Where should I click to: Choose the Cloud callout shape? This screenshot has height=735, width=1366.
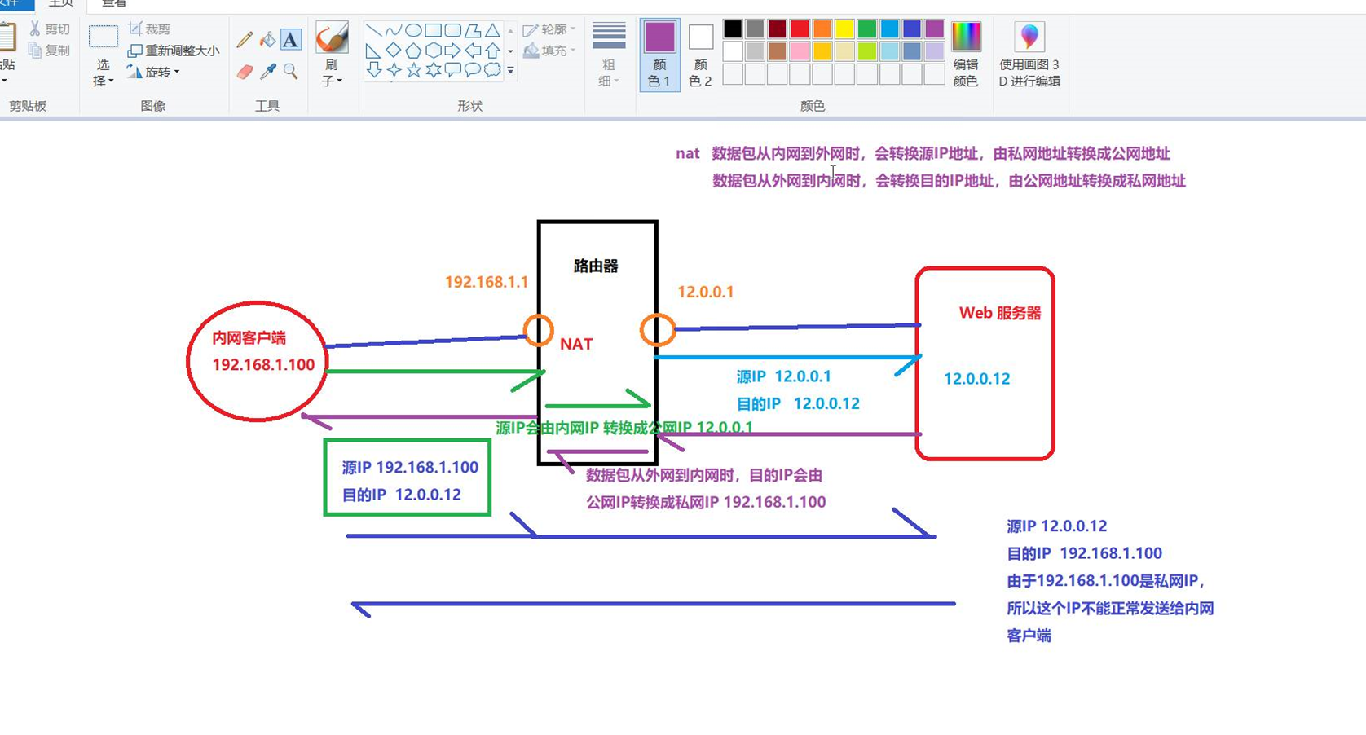pos(492,70)
